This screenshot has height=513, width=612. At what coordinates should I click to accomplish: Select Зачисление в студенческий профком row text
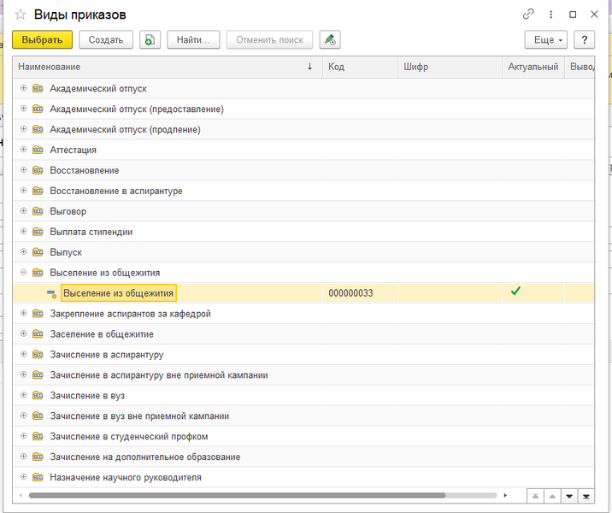[x=129, y=437]
